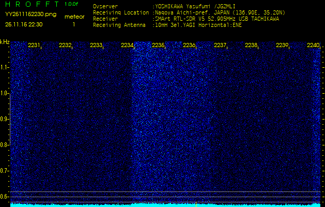
Task: Click the 'Receiver' field label
Action: [105, 19]
